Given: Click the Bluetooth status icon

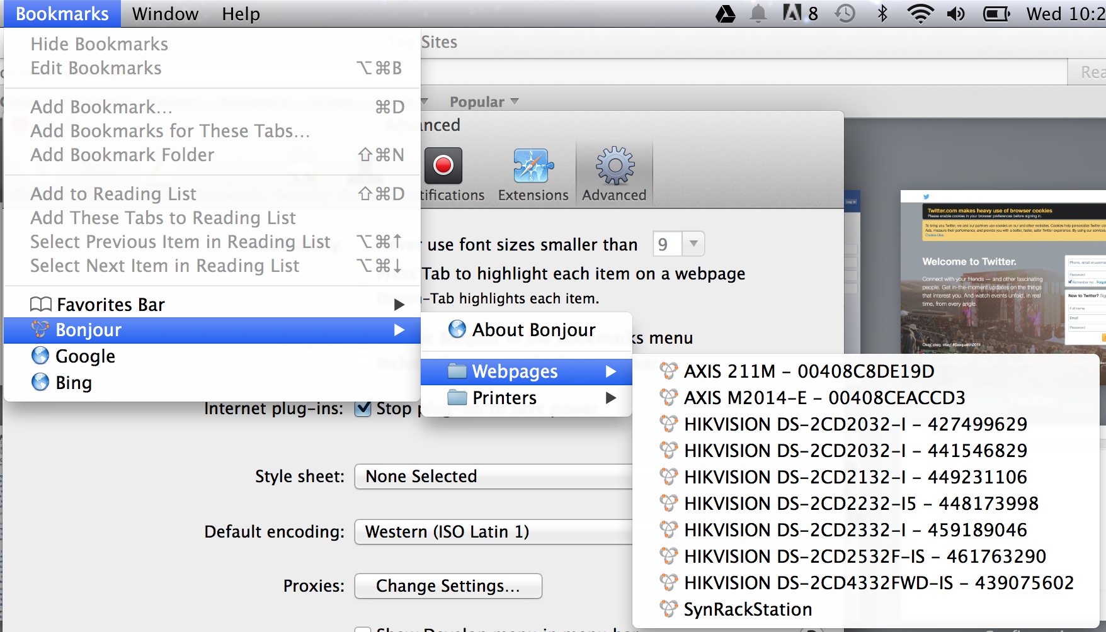Looking at the screenshot, I should [x=882, y=14].
